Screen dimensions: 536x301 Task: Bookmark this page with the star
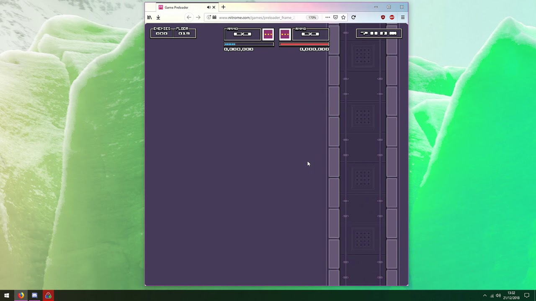[343, 17]
